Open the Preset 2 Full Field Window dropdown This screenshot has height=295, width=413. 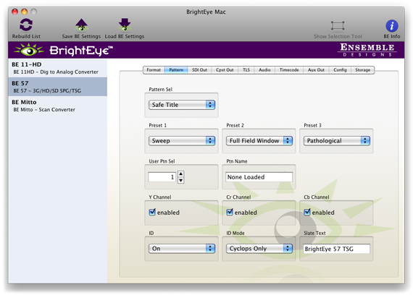tap(259, 141)
